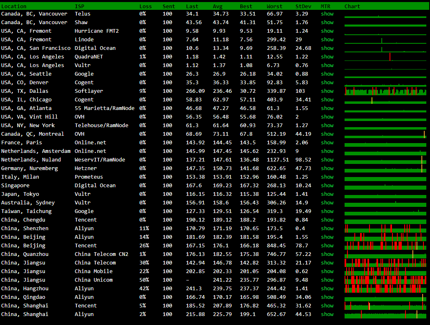Select the 236.46 average value
Viewport: 430px width, 325px height.
[x=222, y=91]
